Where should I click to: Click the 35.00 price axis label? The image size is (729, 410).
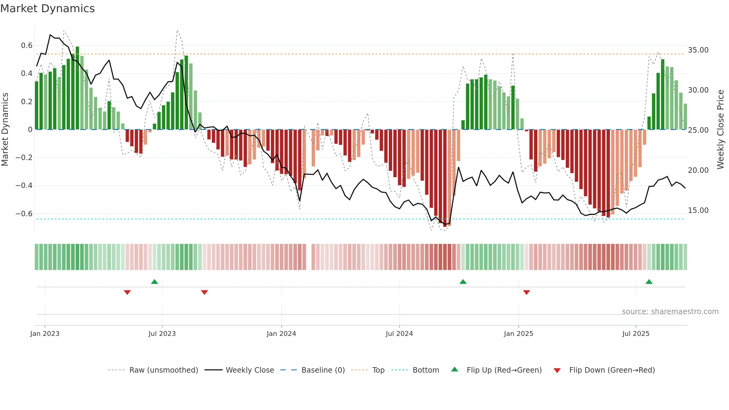[x=698, y=50]
